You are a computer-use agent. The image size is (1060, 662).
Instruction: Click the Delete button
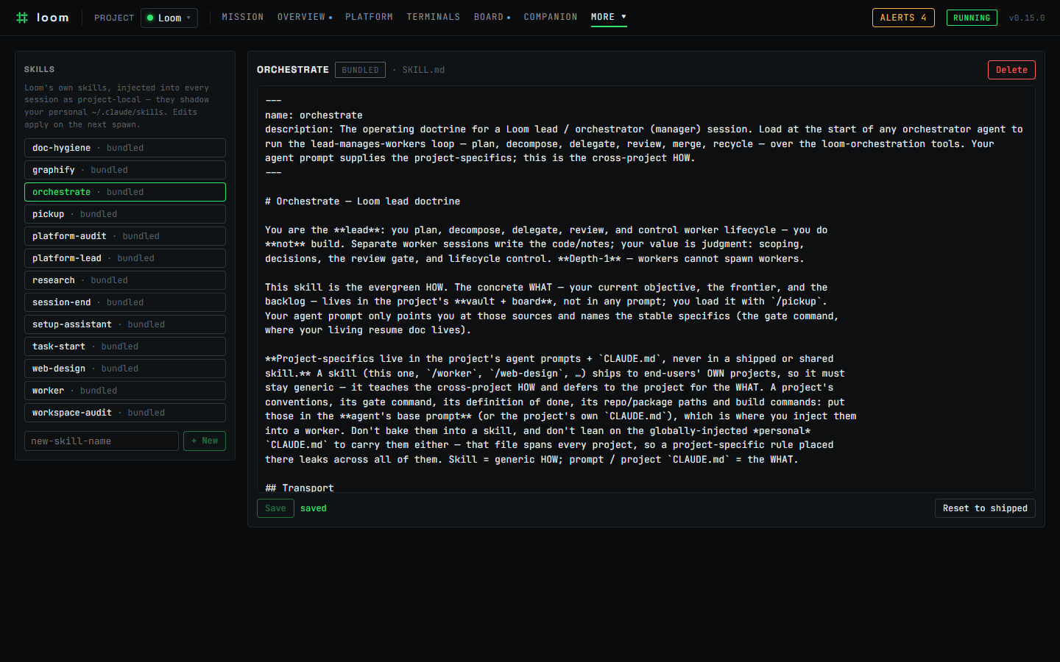click(x=1011, y=70)
